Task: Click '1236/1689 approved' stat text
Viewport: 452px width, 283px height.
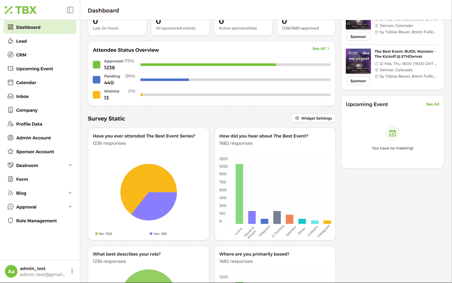Action: click(300, 28)
